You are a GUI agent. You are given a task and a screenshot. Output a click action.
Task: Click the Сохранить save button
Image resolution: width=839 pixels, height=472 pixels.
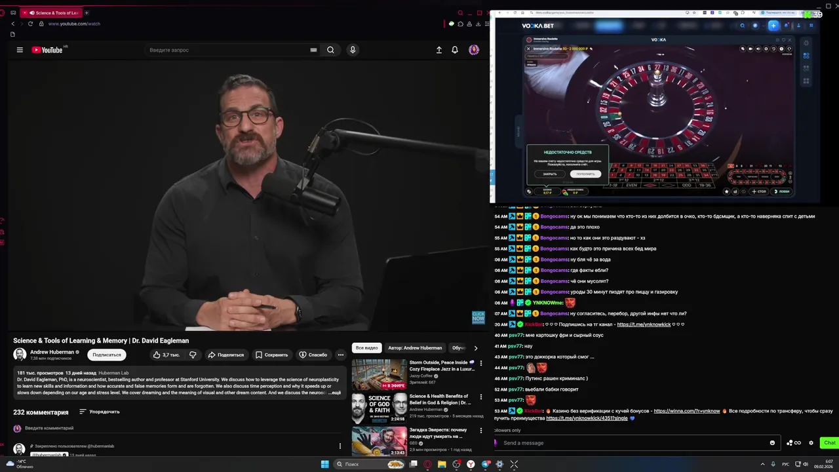pos(271,355)
